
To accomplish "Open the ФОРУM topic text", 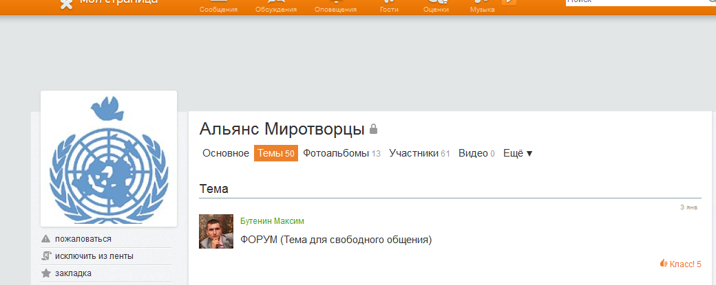I will 336,240.
